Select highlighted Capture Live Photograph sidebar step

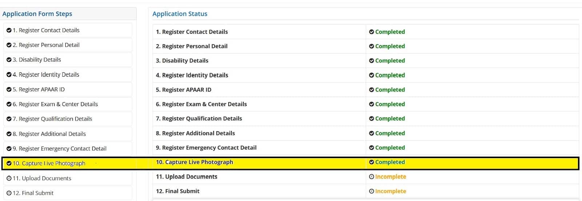[x=49, y=164]
